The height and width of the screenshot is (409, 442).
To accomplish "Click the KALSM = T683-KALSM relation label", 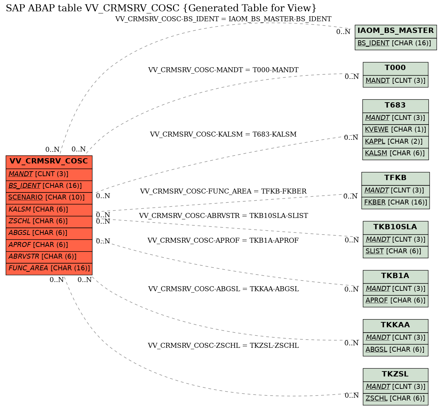I will [223, 134].
